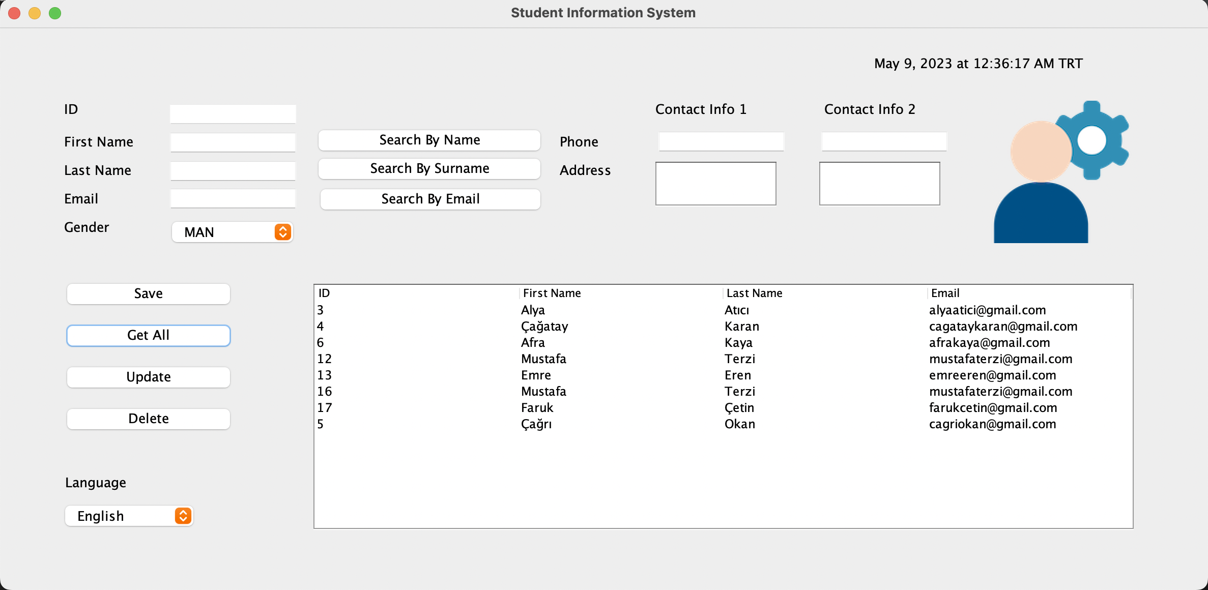Expand the Gender selector stepper arrows
The image size is (1208, 590).
coord(282,232)
